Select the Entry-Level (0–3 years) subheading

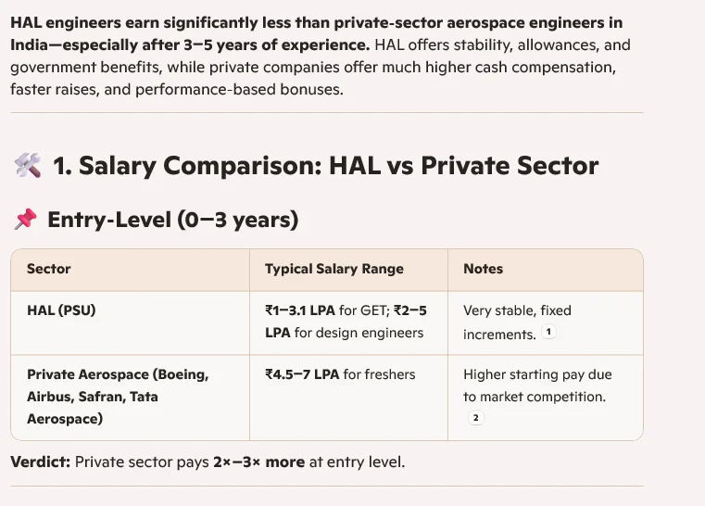[172, 220]
